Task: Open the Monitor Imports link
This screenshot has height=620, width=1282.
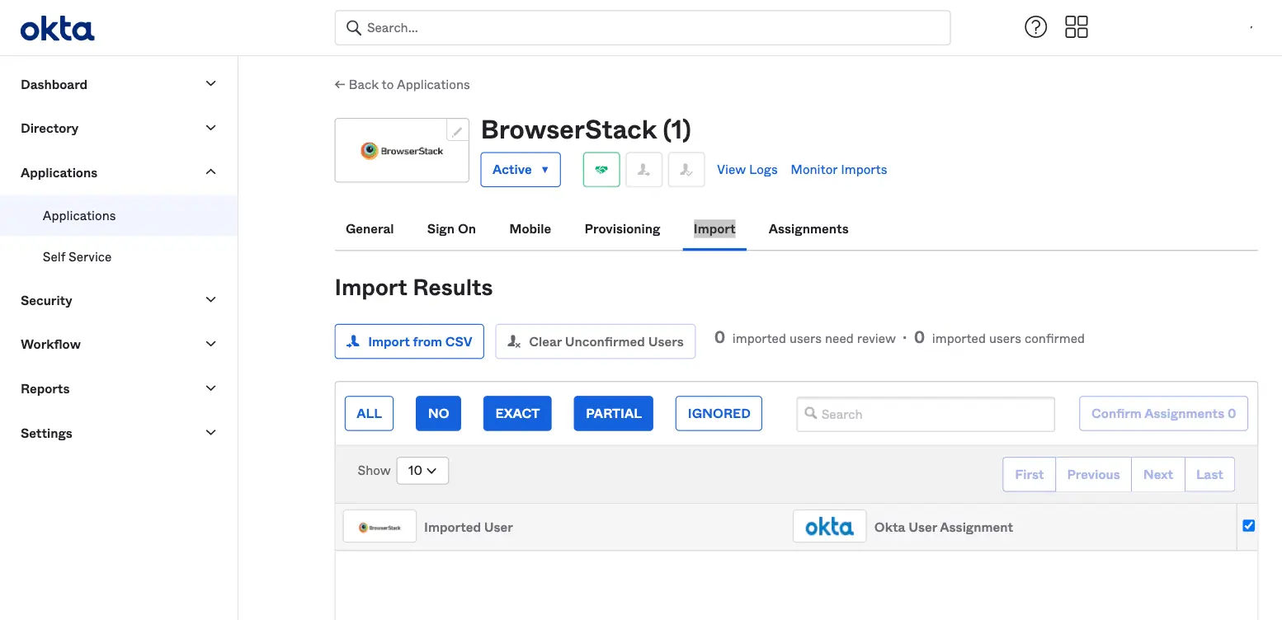Action: pos(838,170)
